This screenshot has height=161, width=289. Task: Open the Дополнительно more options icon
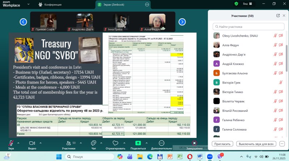pos(161,143)
